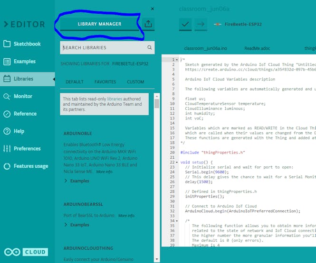Collapse the code fold at line 22

point(177,163)
